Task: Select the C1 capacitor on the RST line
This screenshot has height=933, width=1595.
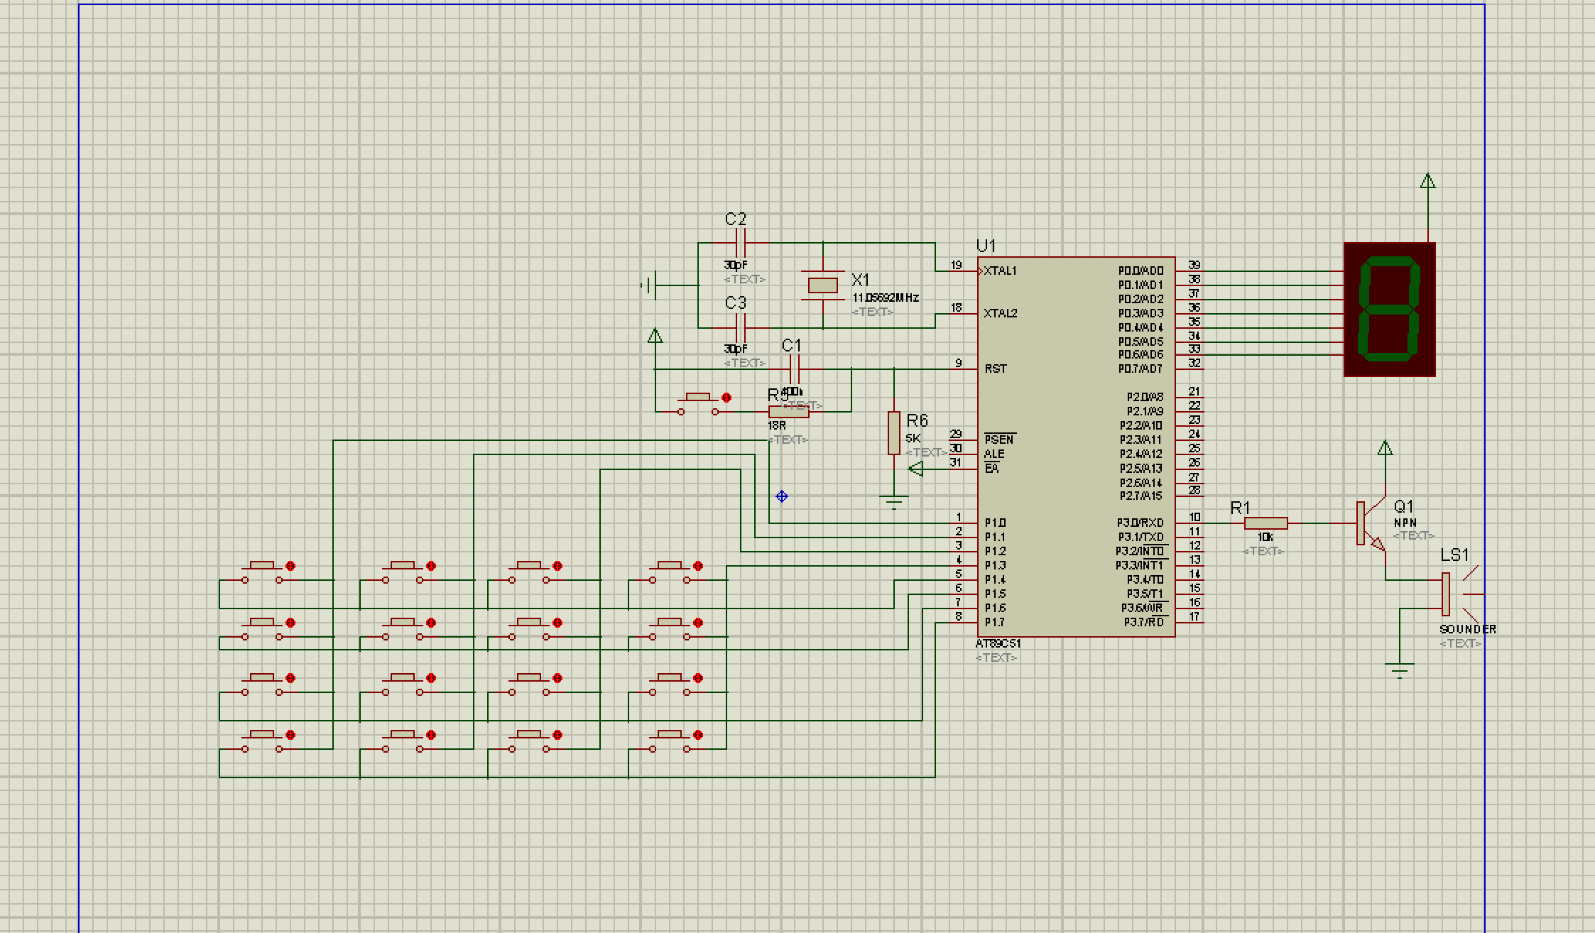Action: (x=794, y=369)
